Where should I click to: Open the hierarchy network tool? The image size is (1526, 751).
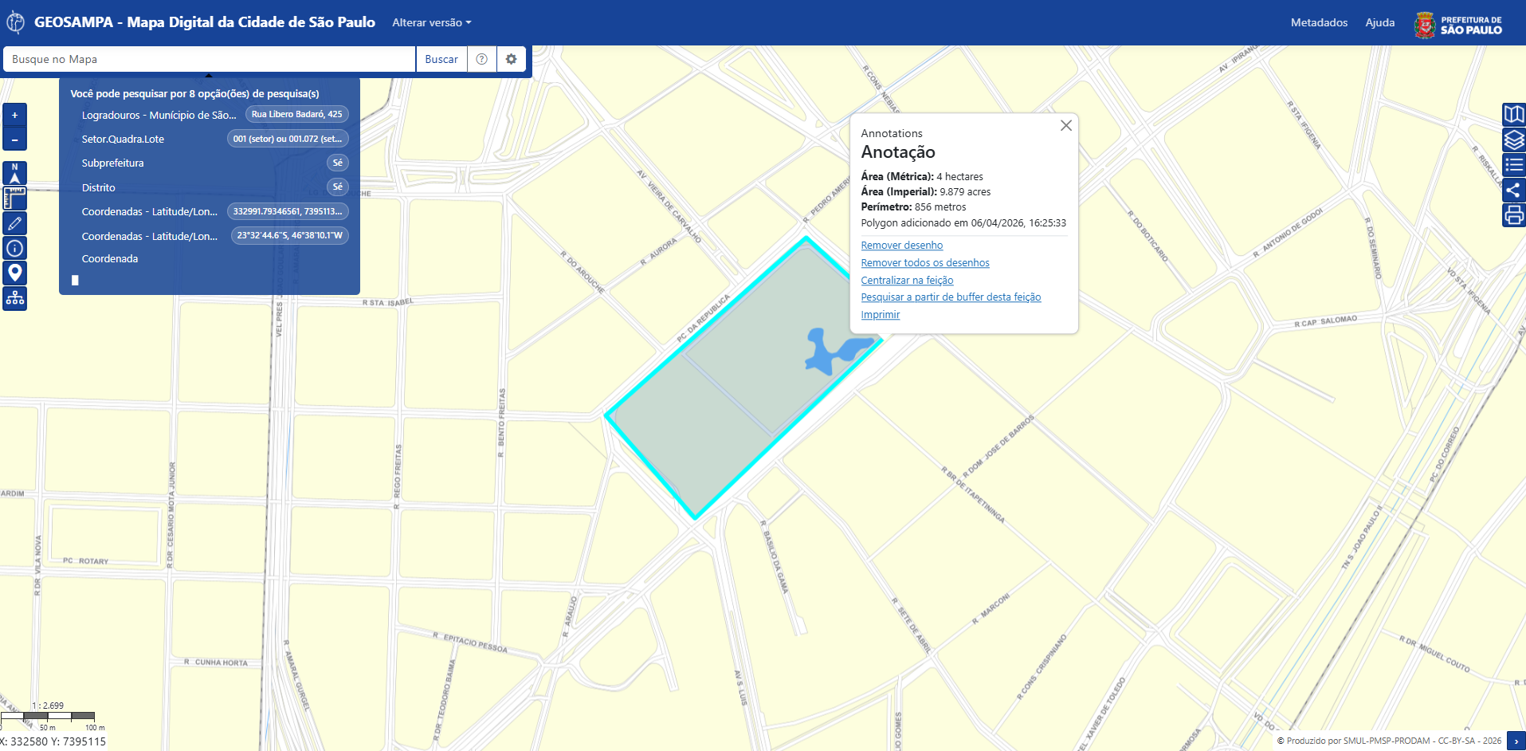pyautogui.click(x=14, y=298)
